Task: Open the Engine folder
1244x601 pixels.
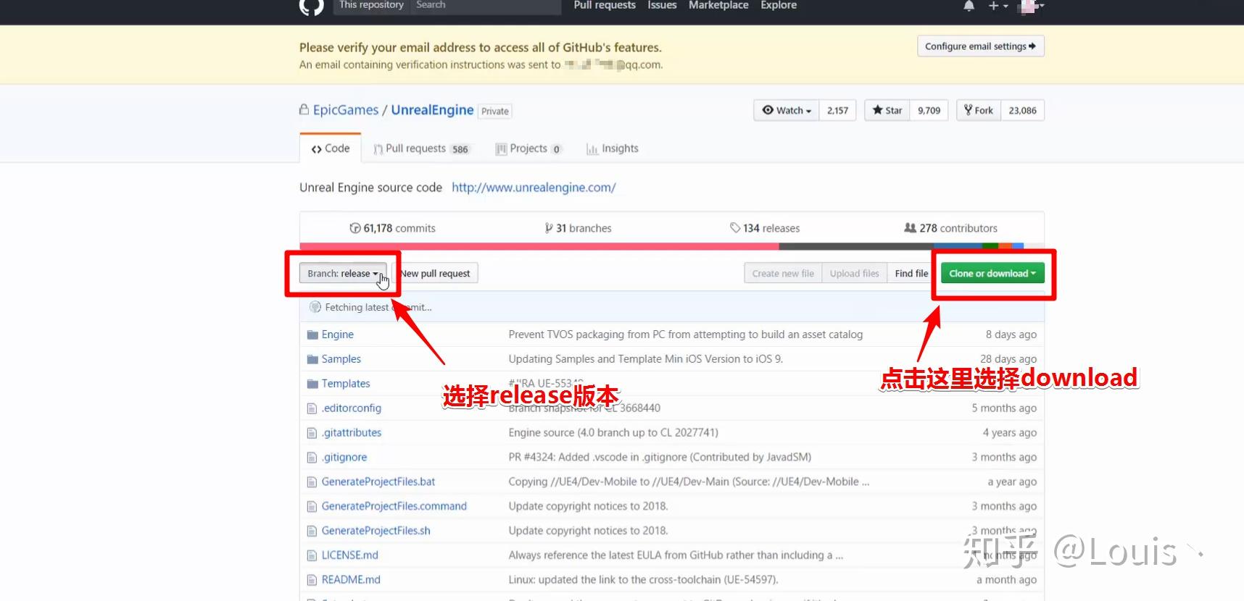Action: (x=338, y=335)
